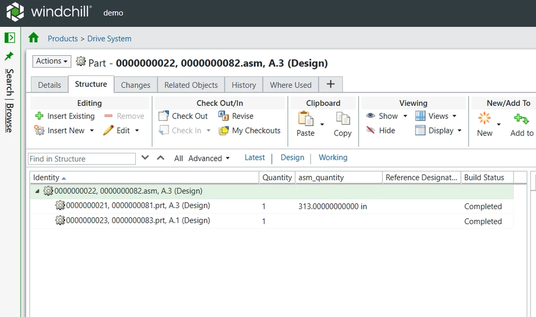Jump to next find result down chevron
The height and width of the screenshot is (317, 536).
click(x=145, y=158)
